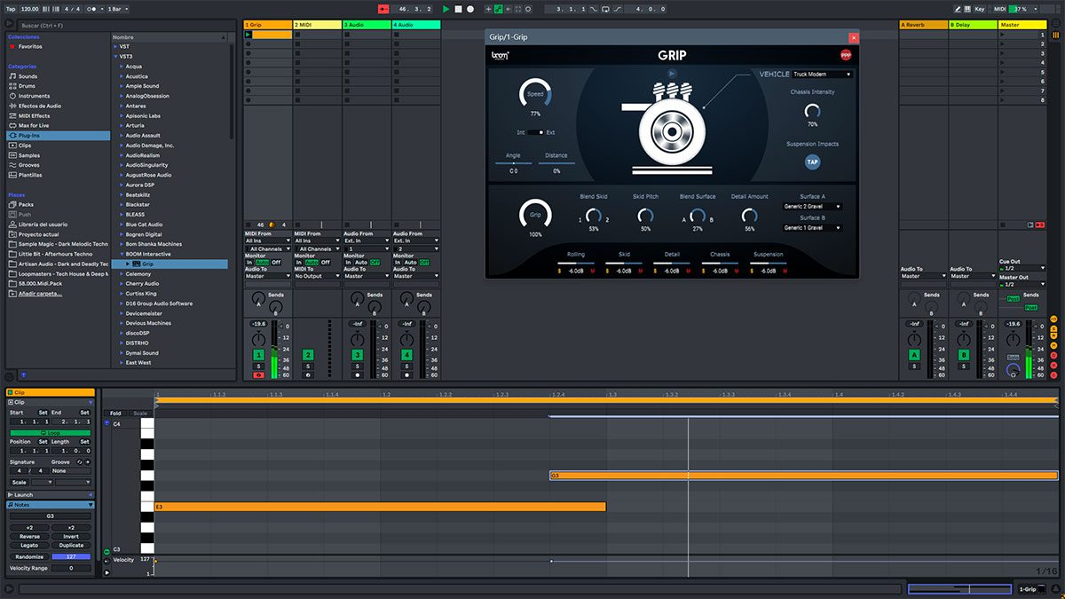Expand the 1 Bar quantization menu
The image size is (1065, 599).
point(116,9)
